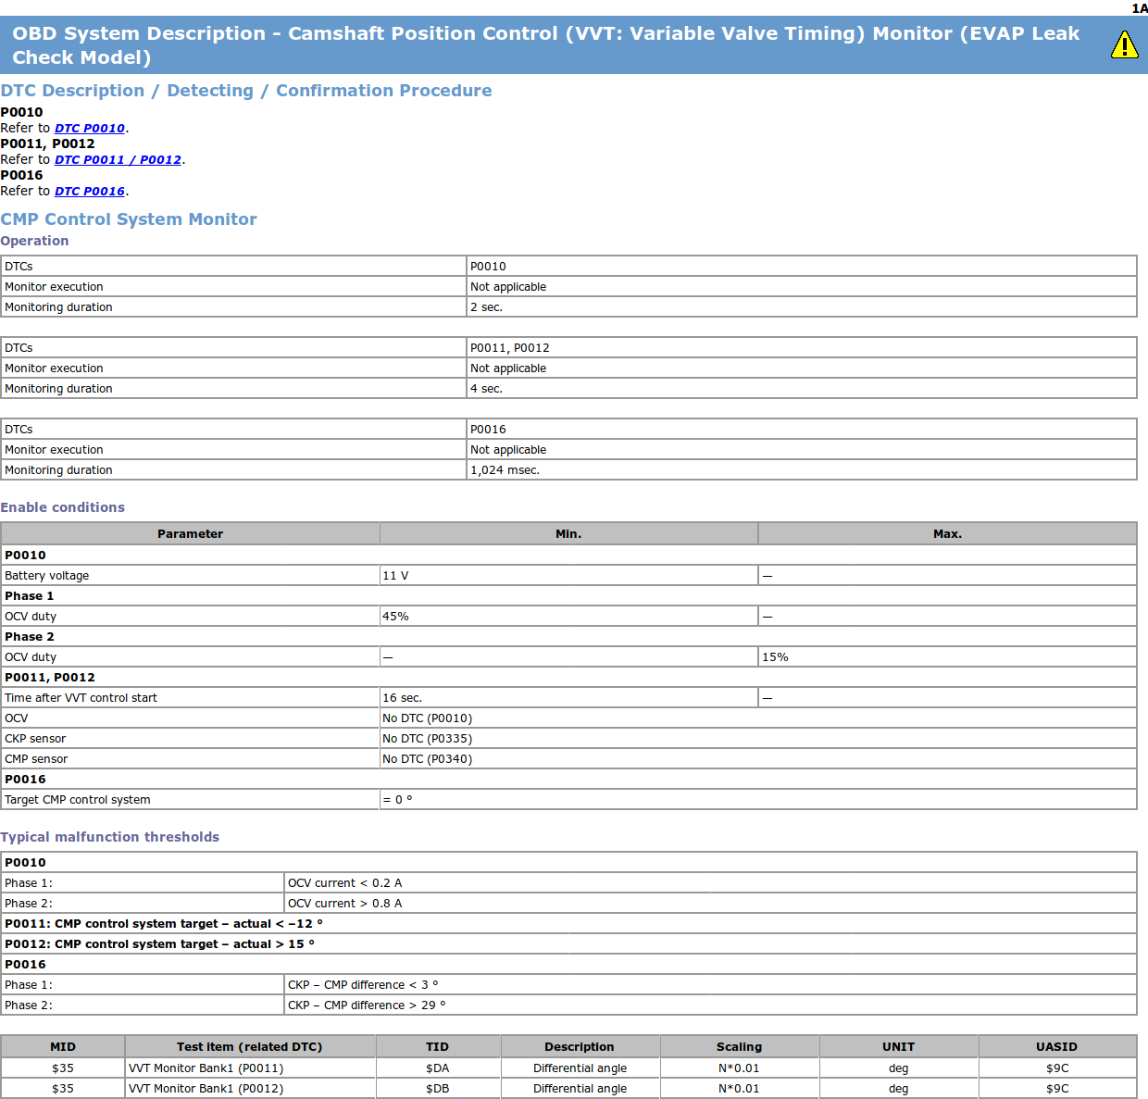The width and height of the screenshot is (1148, 1099).
Task: Click the TID column header
Action: 437,1047
